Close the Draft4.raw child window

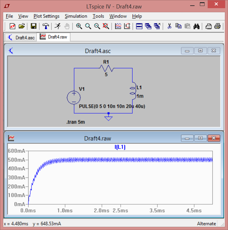point(214,138)
